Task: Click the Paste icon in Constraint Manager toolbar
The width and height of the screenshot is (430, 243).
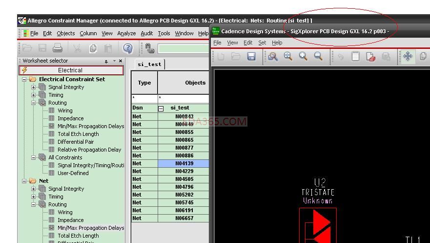Action: 108,48
